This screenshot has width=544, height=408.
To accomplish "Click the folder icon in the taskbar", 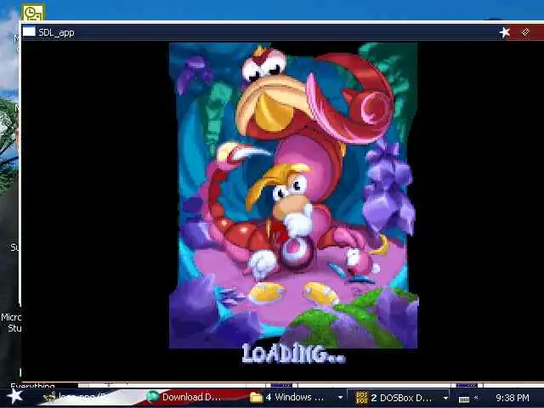I will coord(256,397).
